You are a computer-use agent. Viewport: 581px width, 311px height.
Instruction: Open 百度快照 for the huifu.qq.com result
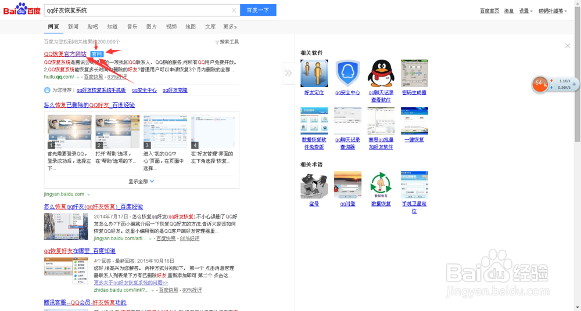94,77
